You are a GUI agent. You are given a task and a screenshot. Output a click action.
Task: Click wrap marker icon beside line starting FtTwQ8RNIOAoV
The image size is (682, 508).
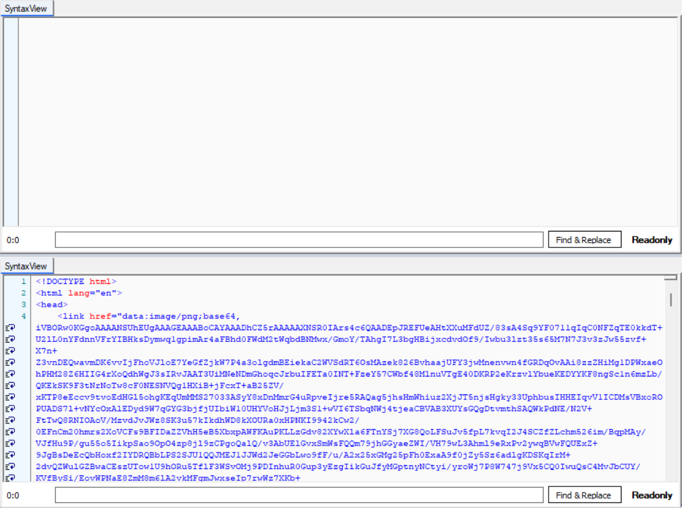coord(10,420)
